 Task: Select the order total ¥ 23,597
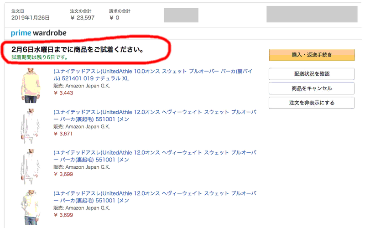[x=83, y=18]
